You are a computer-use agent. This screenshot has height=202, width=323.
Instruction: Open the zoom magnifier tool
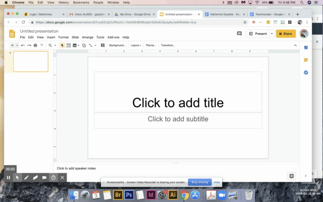(x=50, y=45)
